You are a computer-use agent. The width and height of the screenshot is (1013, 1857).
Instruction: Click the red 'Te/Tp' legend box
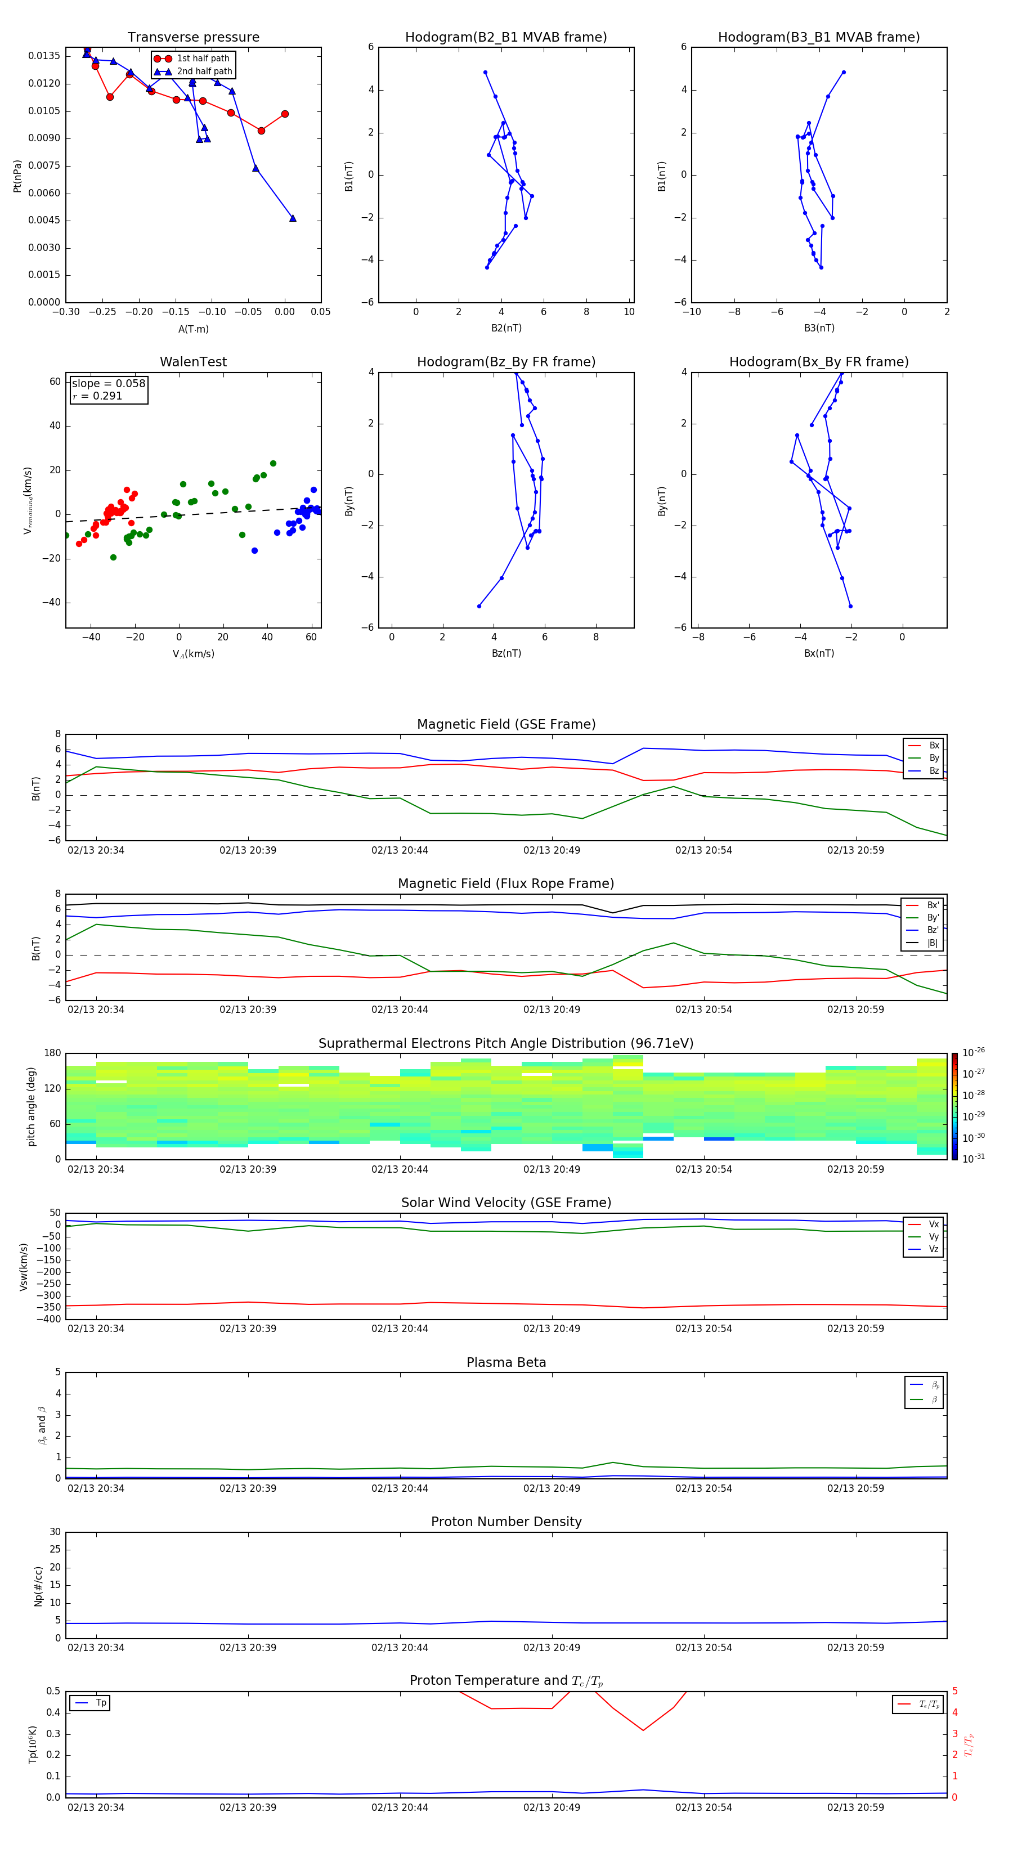[x=918, y=1704]
